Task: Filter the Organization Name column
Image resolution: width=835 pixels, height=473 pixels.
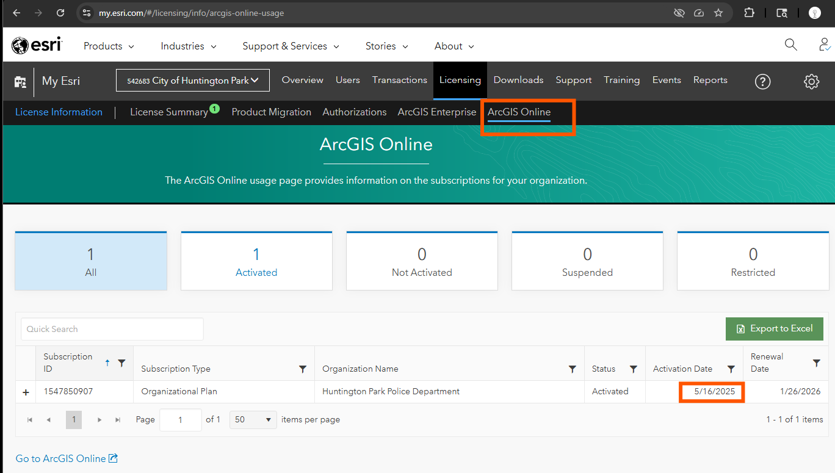Action: point(572,369)
